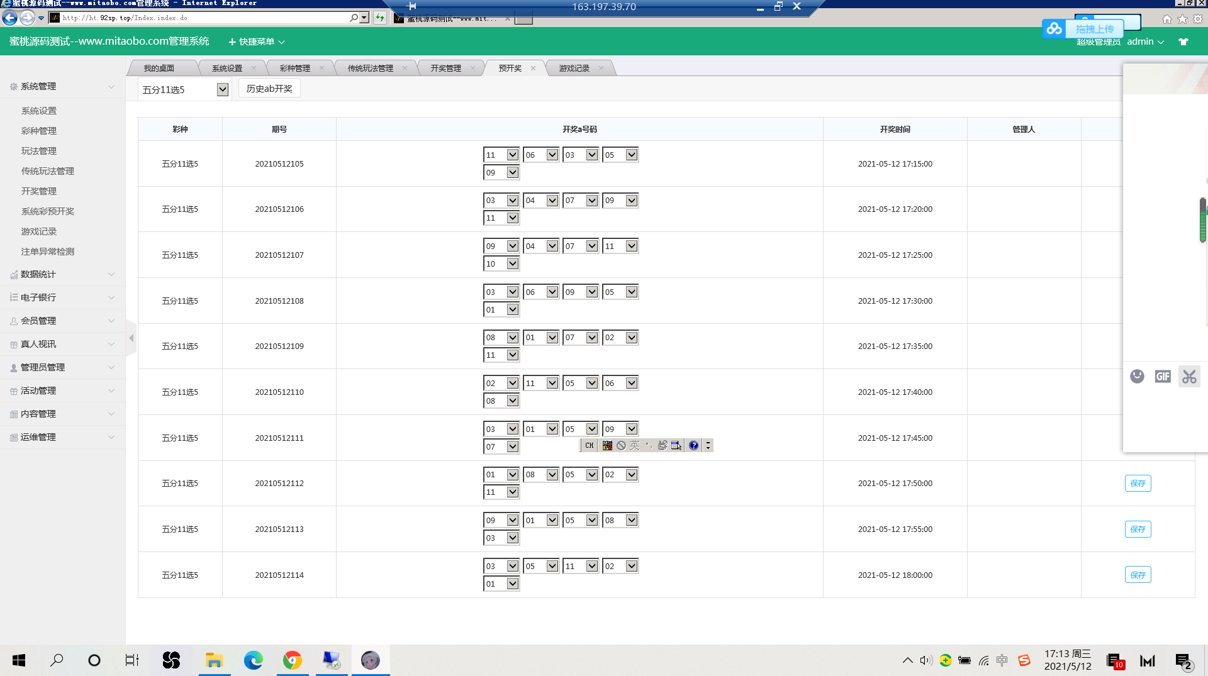Viewport: 1208px width, 676px height.
Task: Click the browser back arrow button
Action: coord(10,18)
